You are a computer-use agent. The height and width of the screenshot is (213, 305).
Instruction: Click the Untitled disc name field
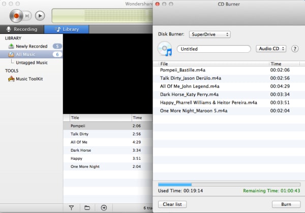tap(214, 49)
